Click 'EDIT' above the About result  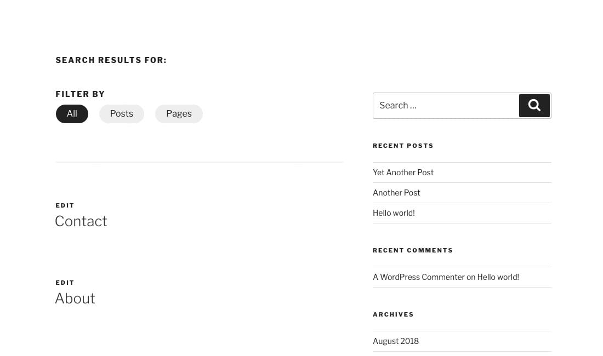tap(65, 283)
